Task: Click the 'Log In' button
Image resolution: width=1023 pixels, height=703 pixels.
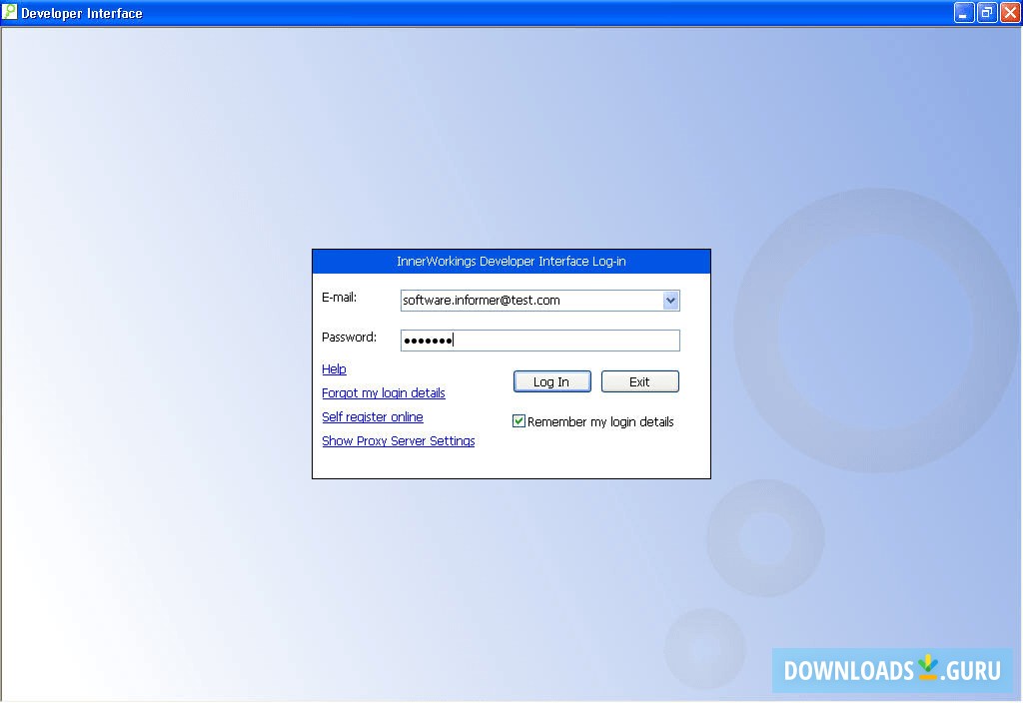Action: (x=551, y=380)
